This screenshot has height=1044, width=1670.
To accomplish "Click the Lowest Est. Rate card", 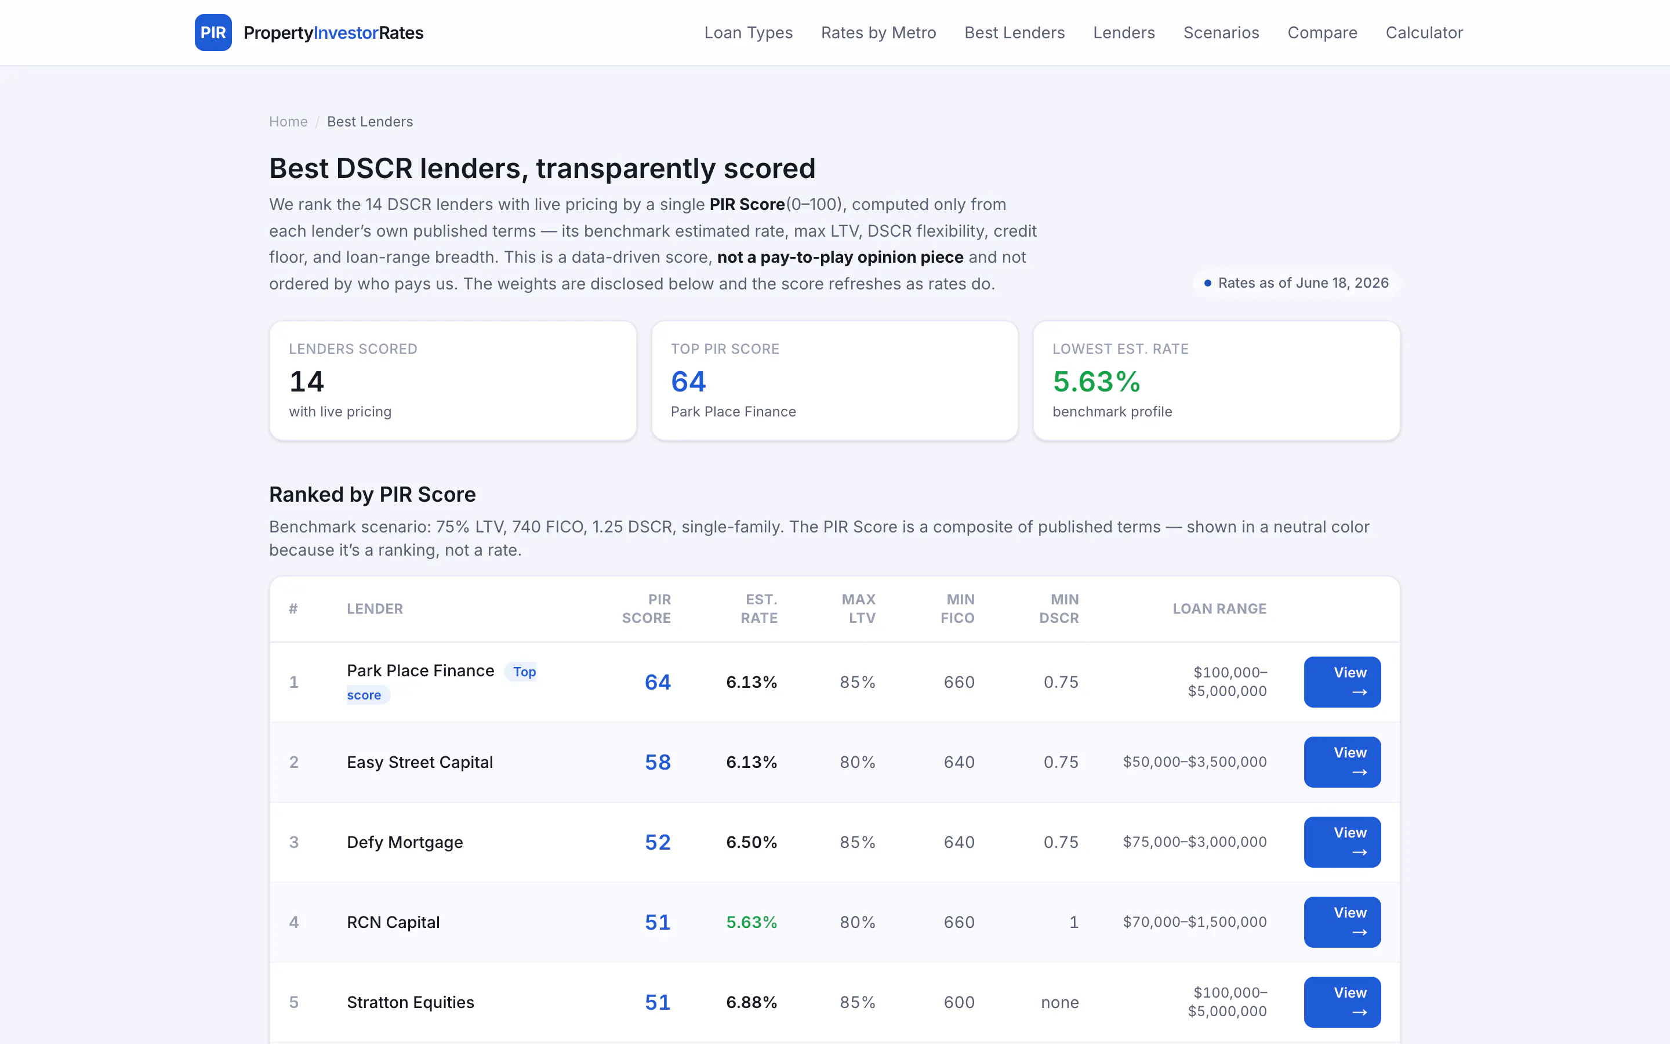I will click(1216, 380).
